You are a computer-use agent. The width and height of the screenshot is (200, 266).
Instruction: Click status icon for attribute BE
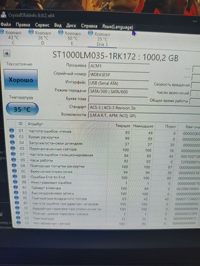(16, 198)
